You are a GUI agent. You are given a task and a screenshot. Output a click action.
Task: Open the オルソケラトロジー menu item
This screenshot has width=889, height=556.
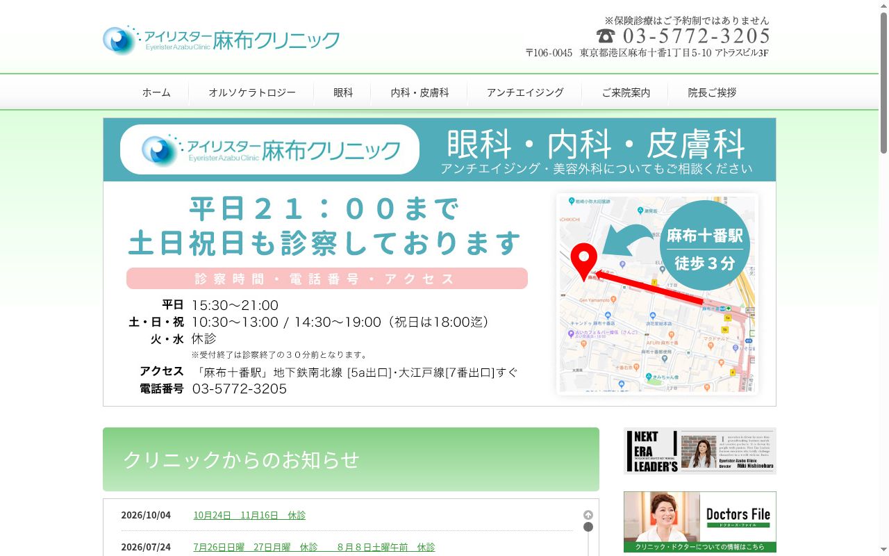[x=252, y=92]
